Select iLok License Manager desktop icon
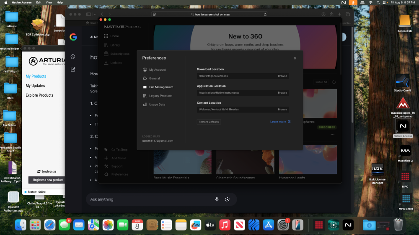Screen dimensions: 419x235 (378, 174)
